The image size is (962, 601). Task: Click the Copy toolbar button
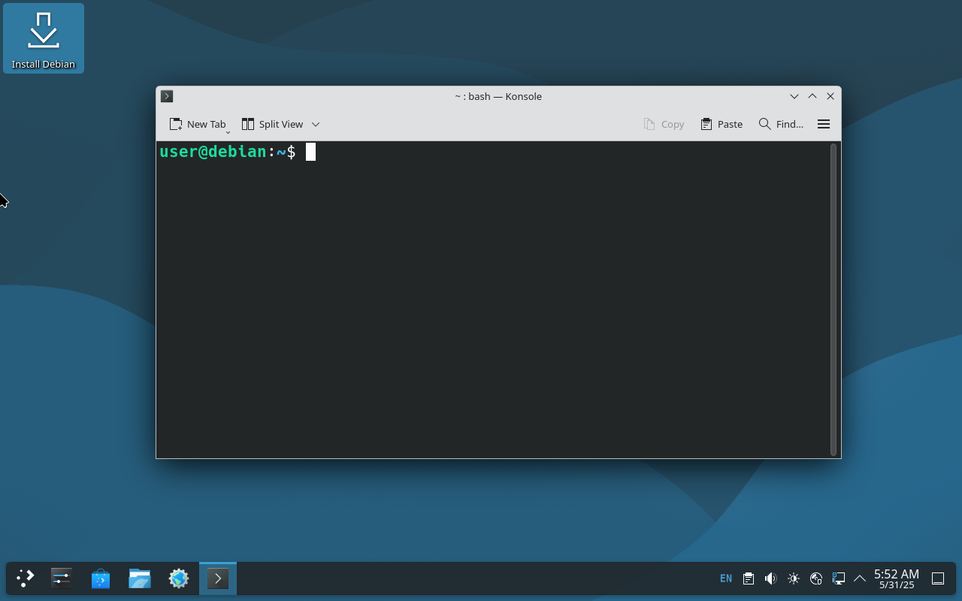point(664,124)
